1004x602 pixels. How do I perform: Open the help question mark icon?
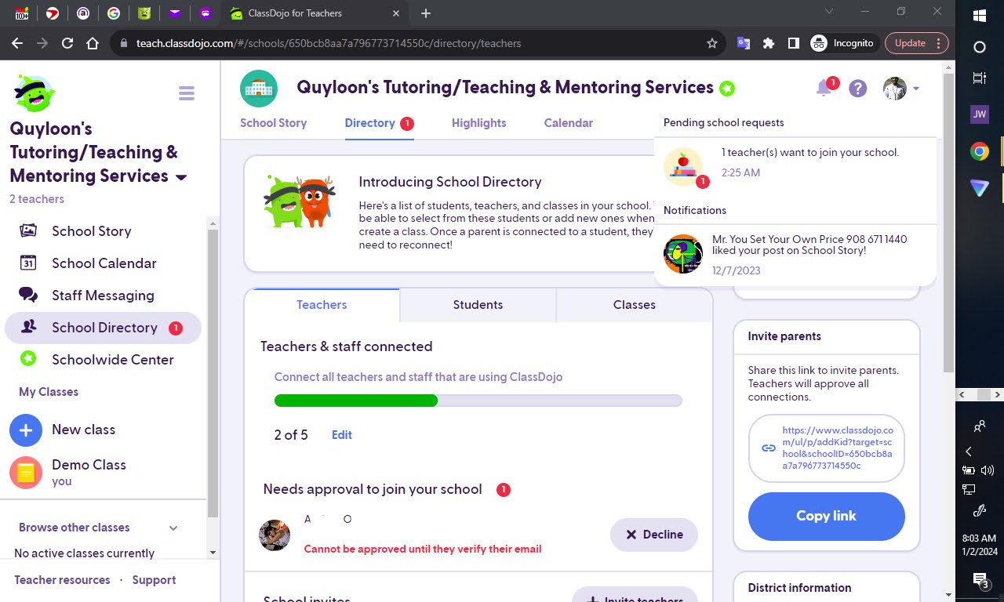(857, 89)
